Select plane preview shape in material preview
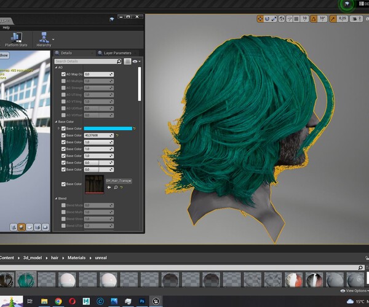The image size is (369, 307). pyautogui.click(x=30, y=227)
